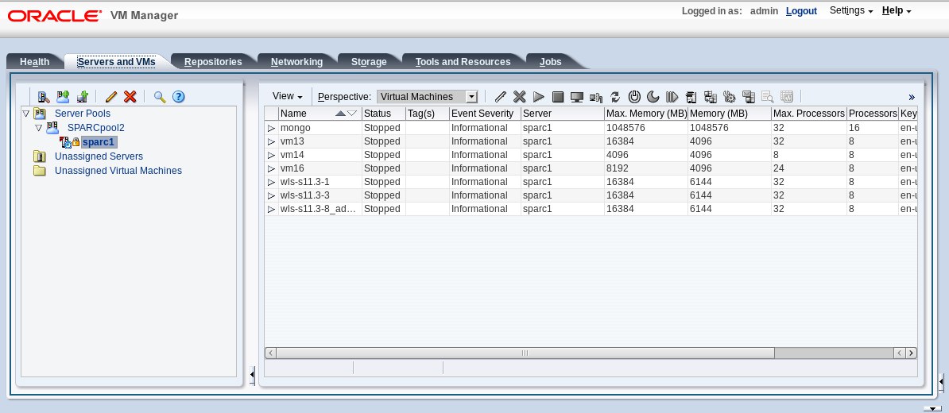The image size is (949, 413).
Task: Select Server Pools in the tree
Action: (x=83, y=113)
